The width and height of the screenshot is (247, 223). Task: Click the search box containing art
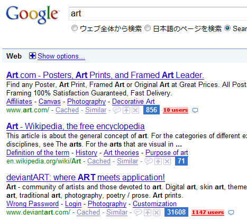(x=158, y=14)
